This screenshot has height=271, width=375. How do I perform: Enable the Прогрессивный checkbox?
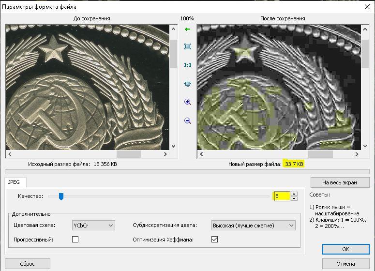point(75,239)
